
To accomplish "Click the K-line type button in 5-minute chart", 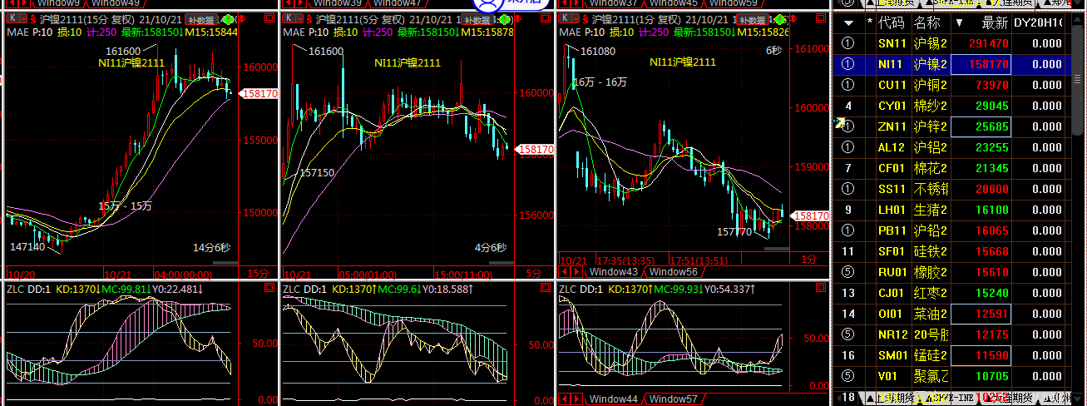I will pyautogui.click(x=291, y=18).
